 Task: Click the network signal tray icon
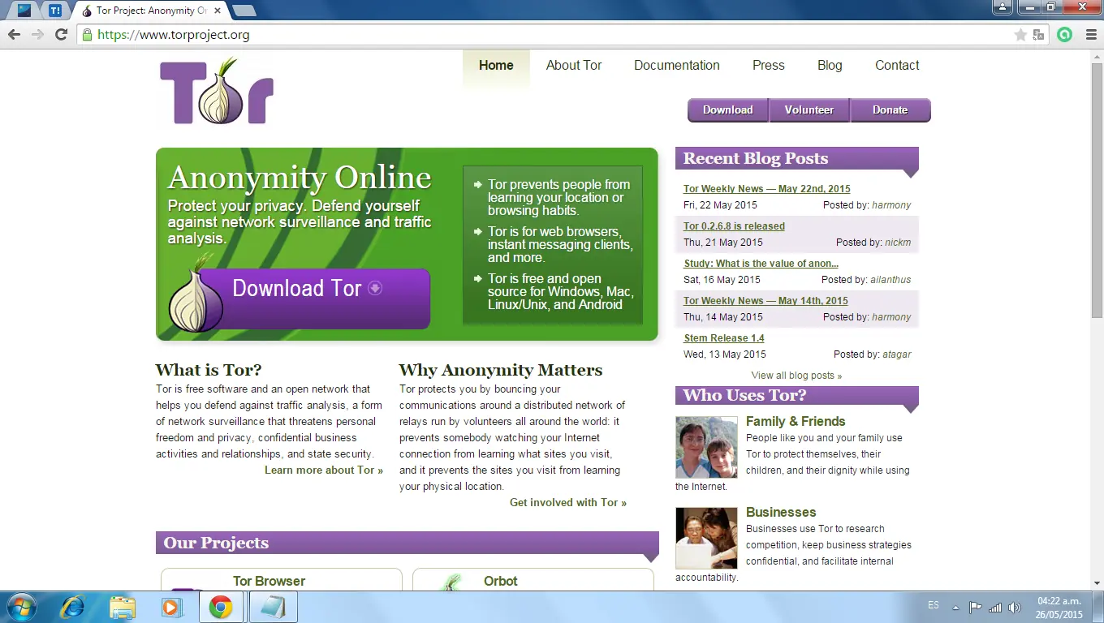coord(994,608)
